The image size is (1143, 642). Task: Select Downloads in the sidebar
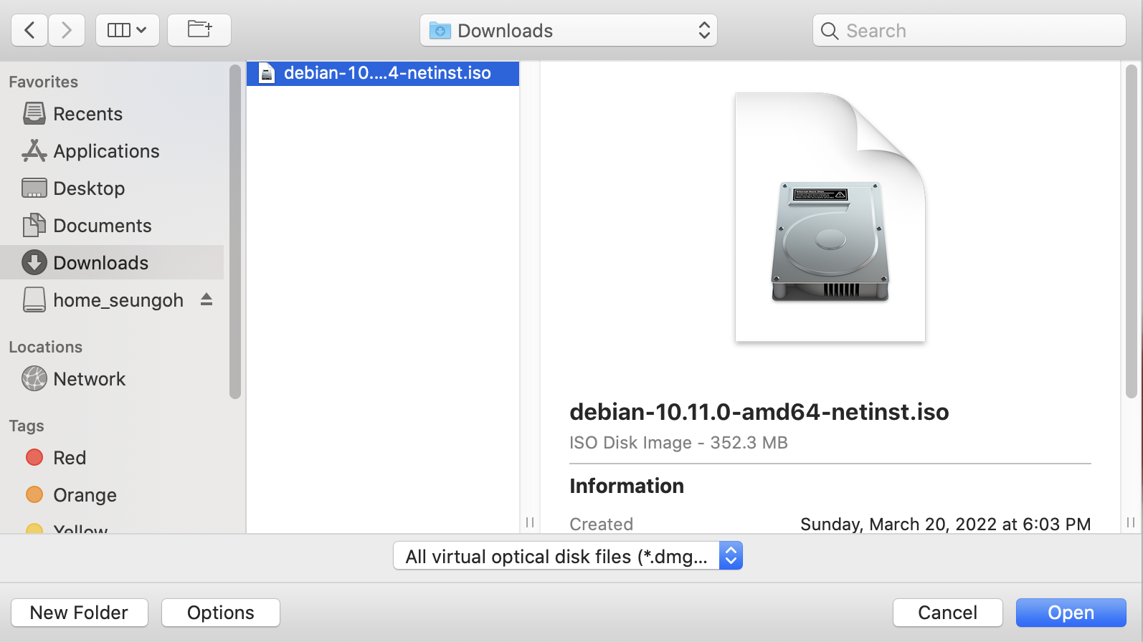click(112, 263)
